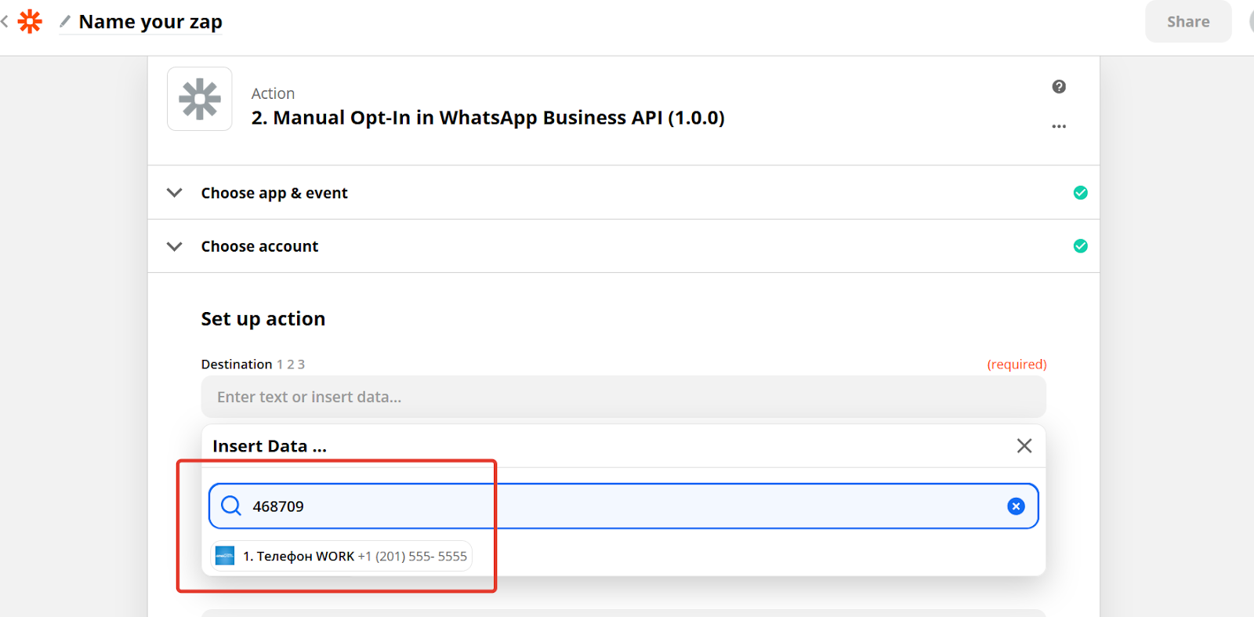The image size is (1254, 617).
Task: Click the search magnifier icon
Action: [231, 506]
